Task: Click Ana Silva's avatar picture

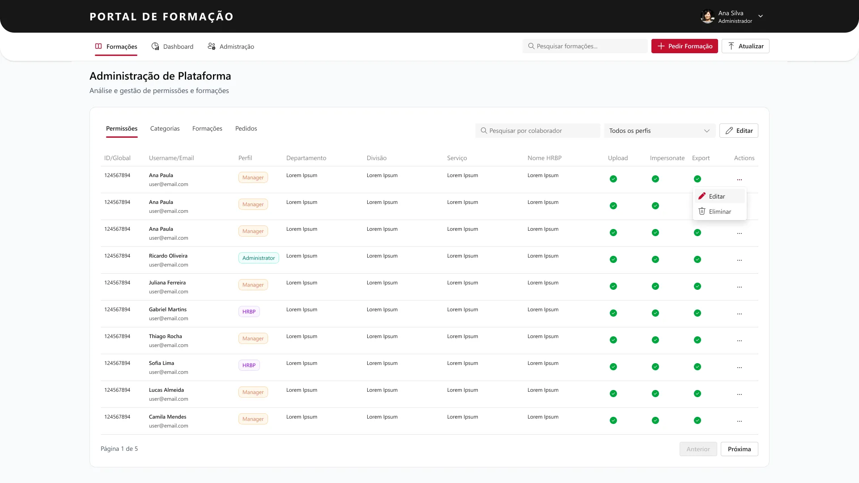Action: click(x=707, y=17)
